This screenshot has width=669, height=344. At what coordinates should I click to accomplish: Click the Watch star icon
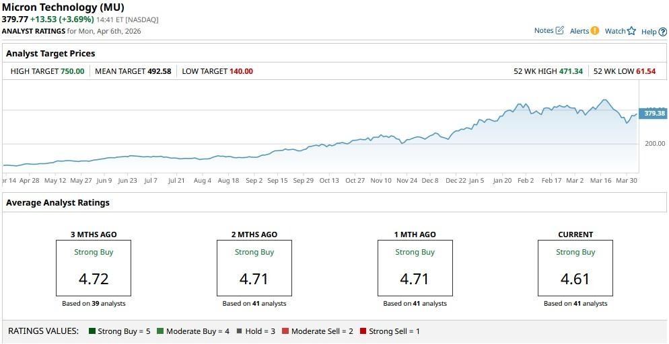(631, 31)
